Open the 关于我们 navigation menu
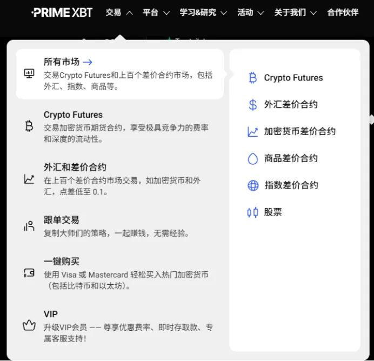 tap(295, 12)
